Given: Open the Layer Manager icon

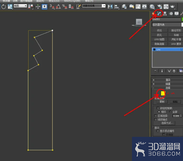Looking at the screenshot, I should (124, 6).
